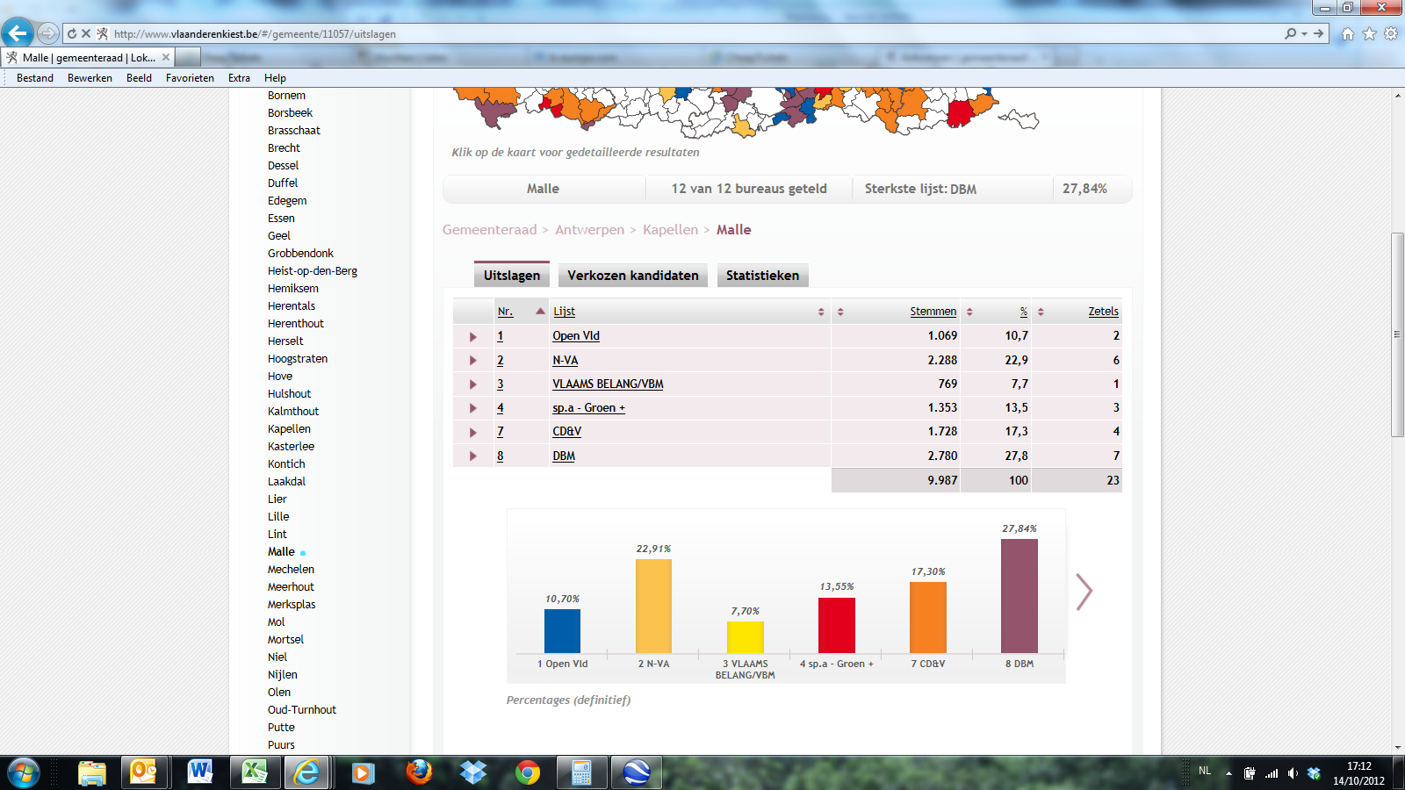Open Word from the taskbar
This screenshot has height=790, width=1405.
200,773
